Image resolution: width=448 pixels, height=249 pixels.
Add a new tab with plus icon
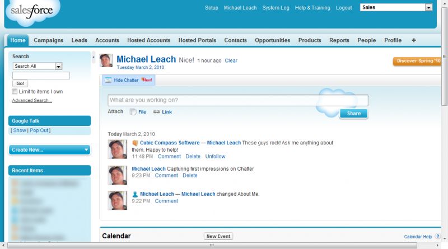414,40
